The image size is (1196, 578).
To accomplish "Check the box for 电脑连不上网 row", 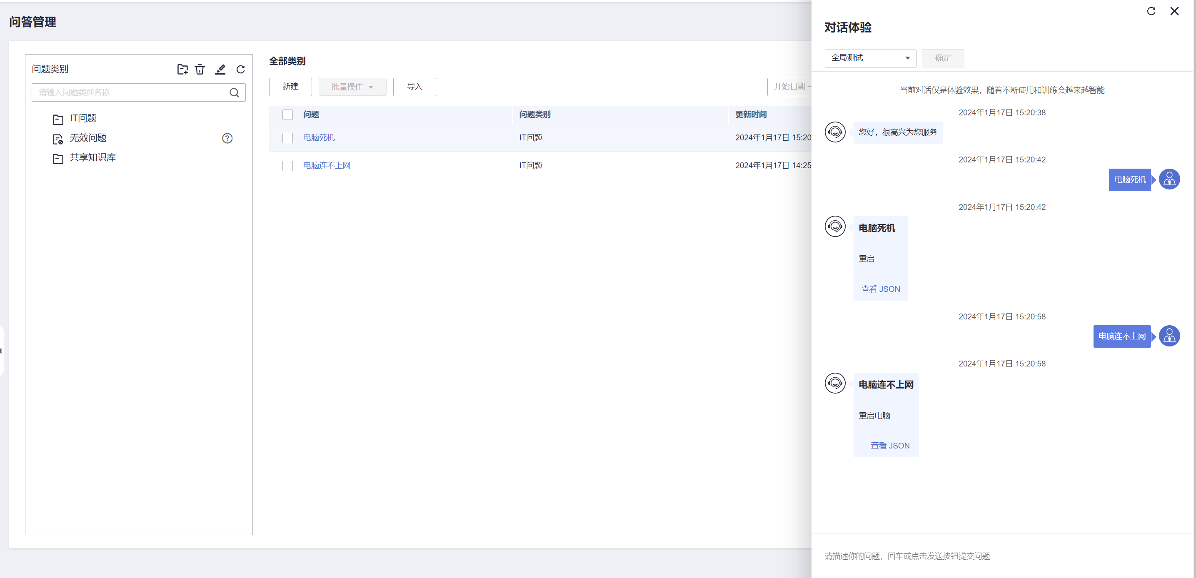I will click(x=288, y=166).
